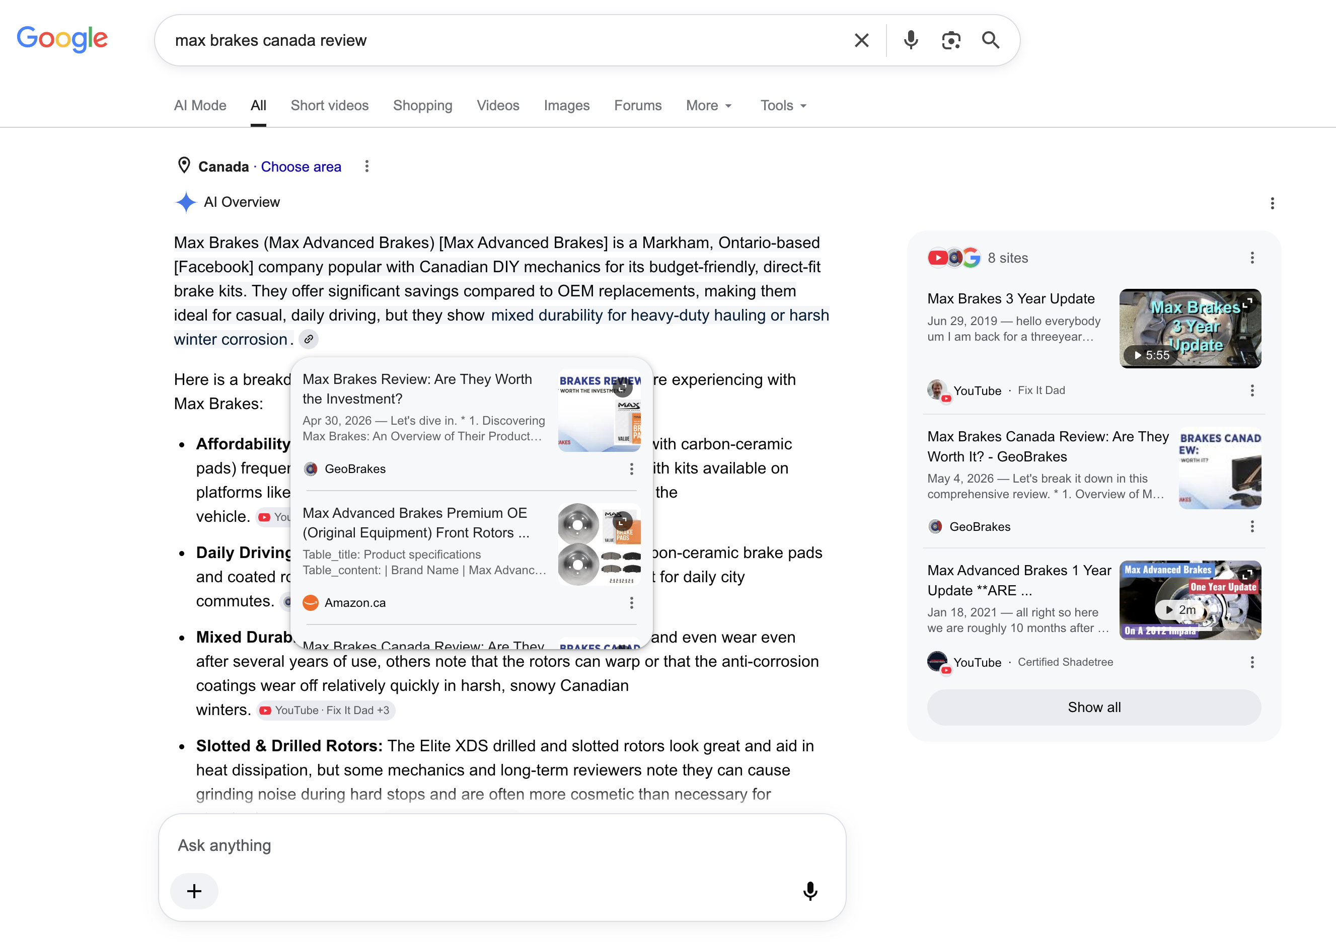Open more options for sidebar GeoBrakes result
This screenshot has height=943, width=1336.
tap(1252, 526)
